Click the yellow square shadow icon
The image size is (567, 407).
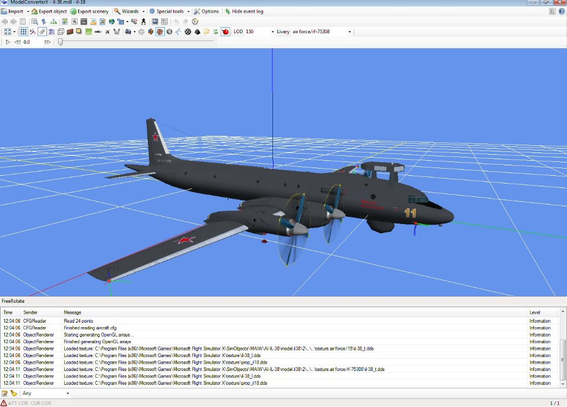79,32
